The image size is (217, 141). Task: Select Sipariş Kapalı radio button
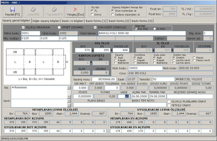[x=115, y=60]
